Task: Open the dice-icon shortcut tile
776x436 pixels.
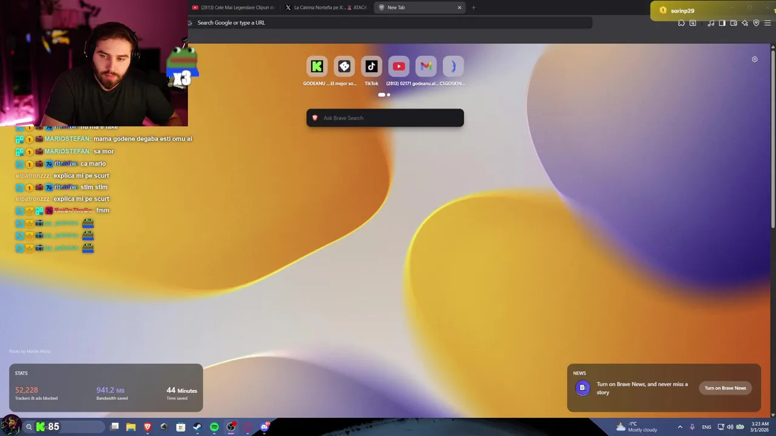Action: pos(344,67)
